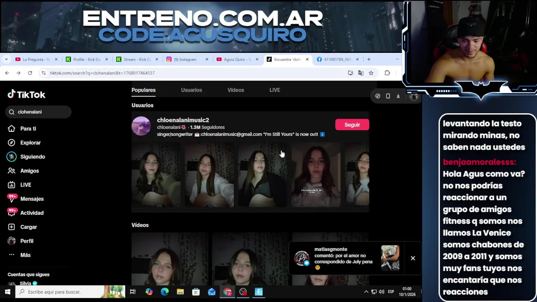Open the OBS Studio taskbar icon
This screenshot has width=537, height=302.
coord(243,292)
